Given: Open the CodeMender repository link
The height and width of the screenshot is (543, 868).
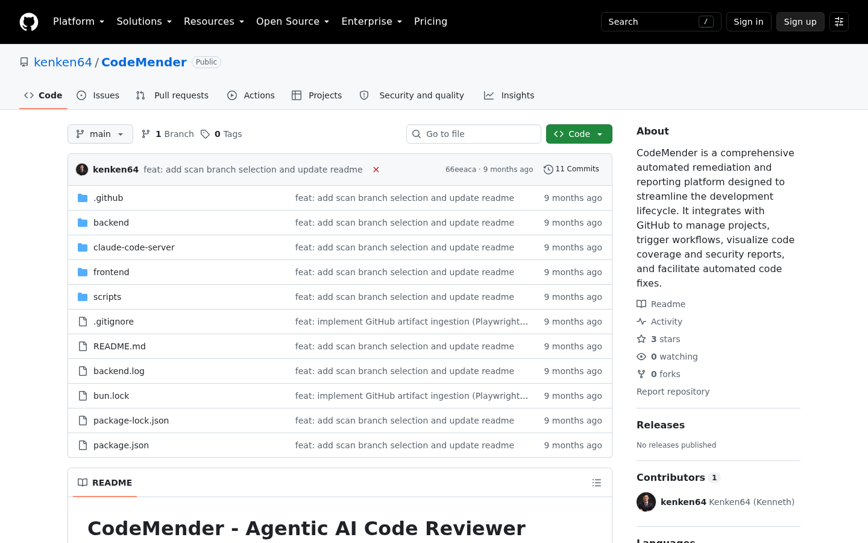Looking at the screenshot, I should (144, 62).
